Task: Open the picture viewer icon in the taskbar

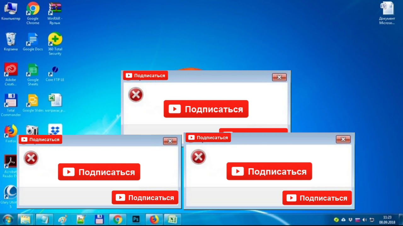Action: click(81, 219)
